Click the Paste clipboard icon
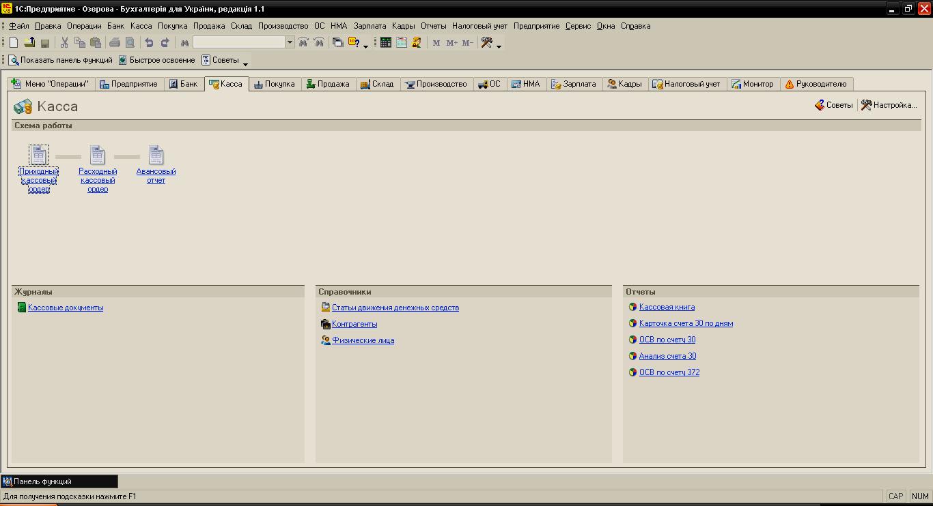The image size is (933, 506). click(96, 42)
